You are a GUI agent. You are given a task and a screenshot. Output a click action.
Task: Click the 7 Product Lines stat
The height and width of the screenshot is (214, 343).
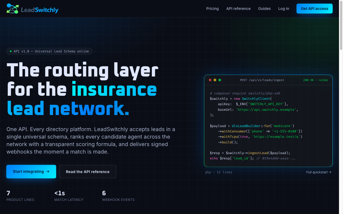pyautogui.click(x=20, y=196)
